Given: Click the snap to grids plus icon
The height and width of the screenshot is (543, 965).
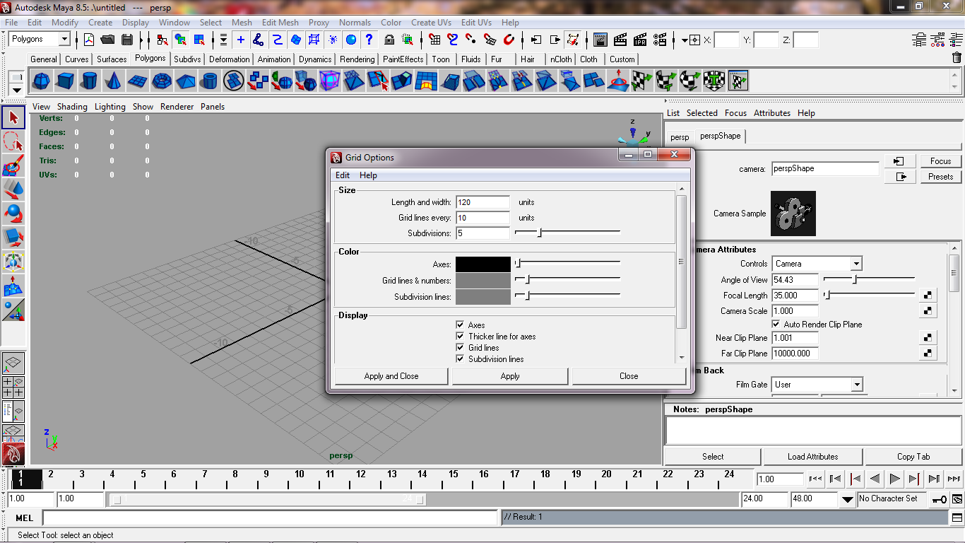Looking at the screenshot, I should pyautogui.click(x=241, y=40).
